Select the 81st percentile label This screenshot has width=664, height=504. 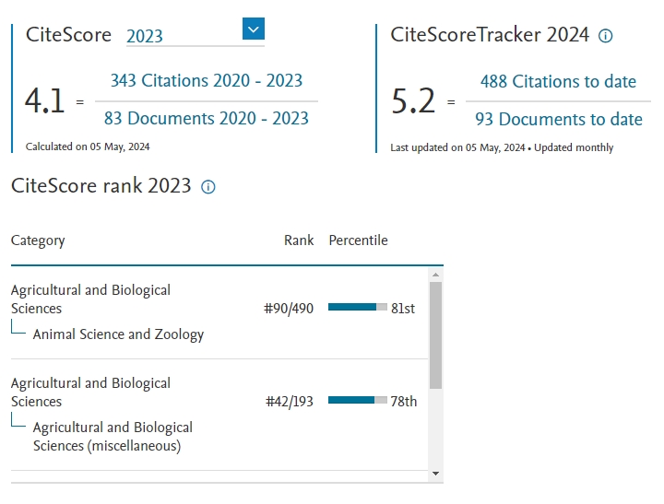tap(403, 309)
